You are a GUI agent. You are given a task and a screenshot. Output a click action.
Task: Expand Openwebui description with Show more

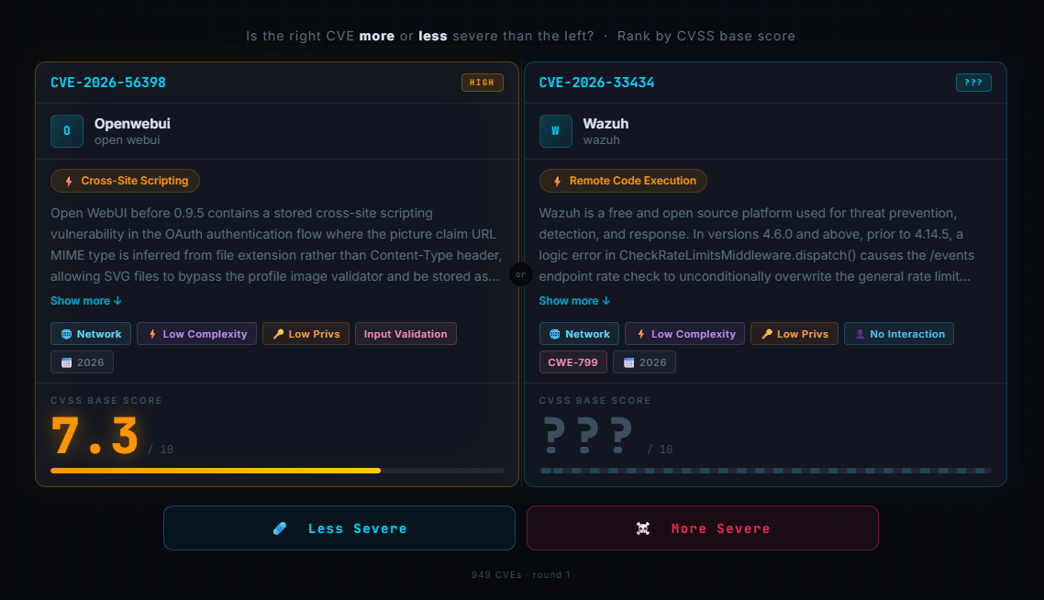click(x=86, y=301)
